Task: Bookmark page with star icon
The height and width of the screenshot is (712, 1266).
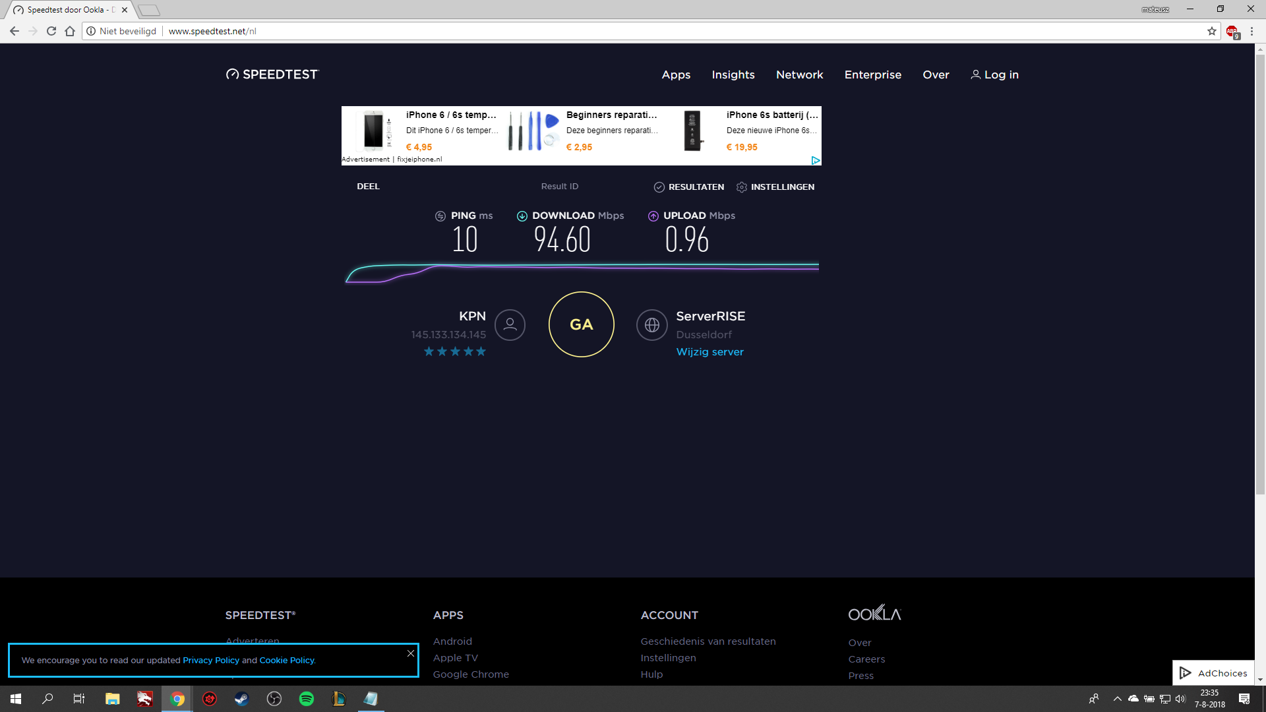Action: 1211,31
